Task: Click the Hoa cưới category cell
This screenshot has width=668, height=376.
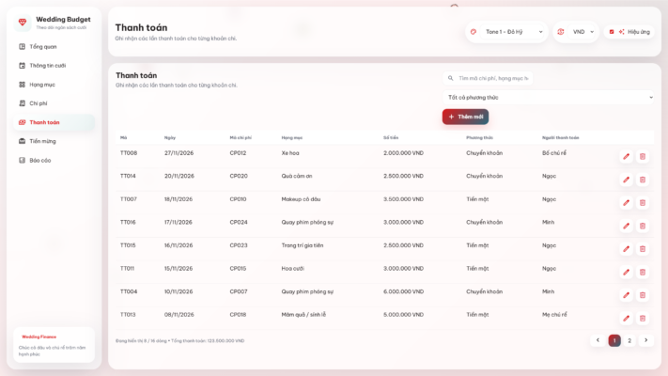Action: [293, 269]
